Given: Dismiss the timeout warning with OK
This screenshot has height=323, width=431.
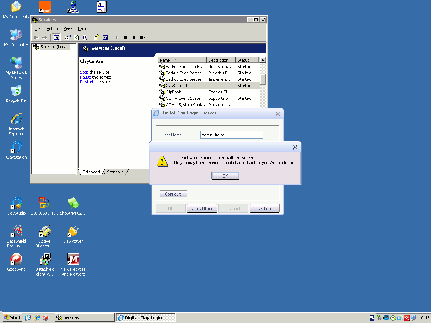Looking at the screenshot, I should (225, 176).
